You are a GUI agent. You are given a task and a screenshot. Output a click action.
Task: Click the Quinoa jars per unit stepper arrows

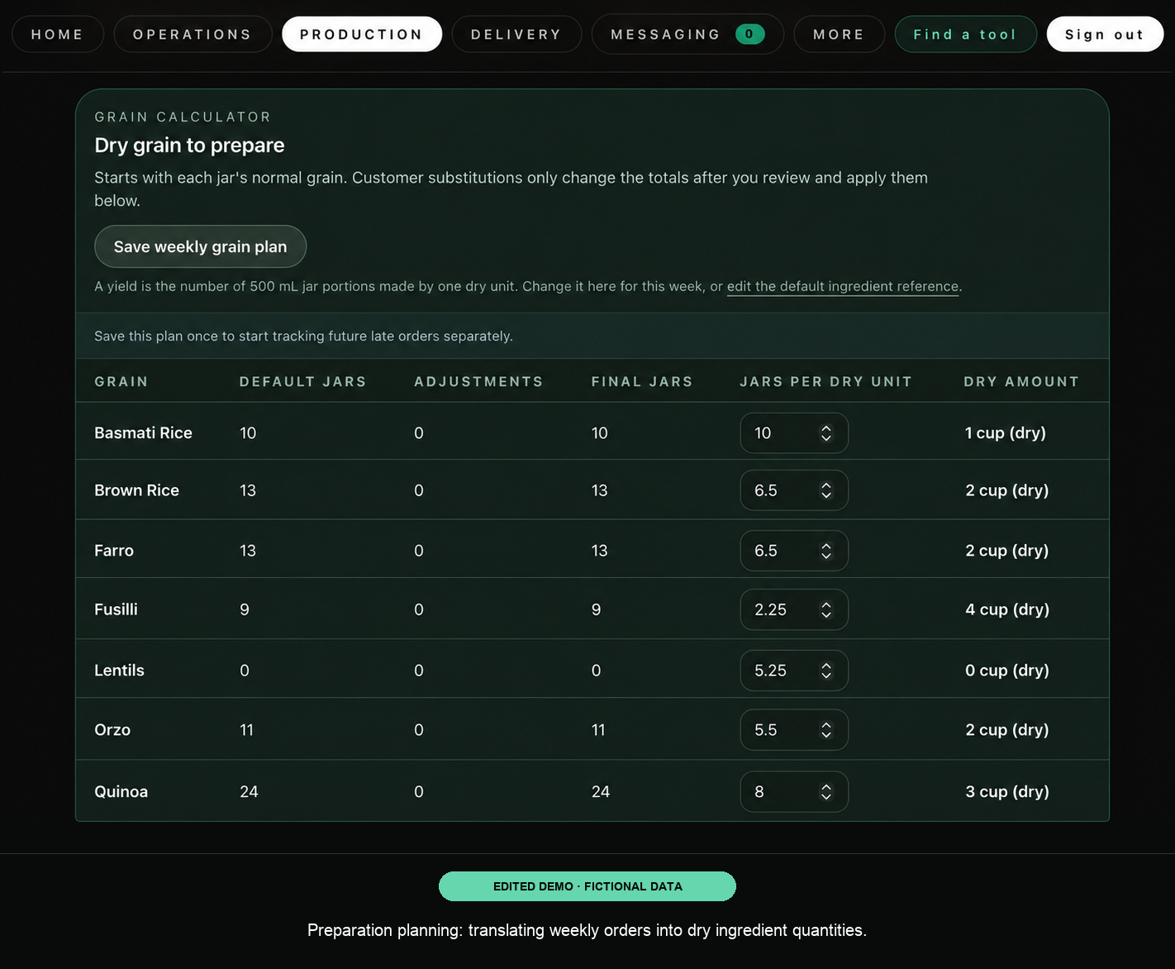(x=826, y=792)
